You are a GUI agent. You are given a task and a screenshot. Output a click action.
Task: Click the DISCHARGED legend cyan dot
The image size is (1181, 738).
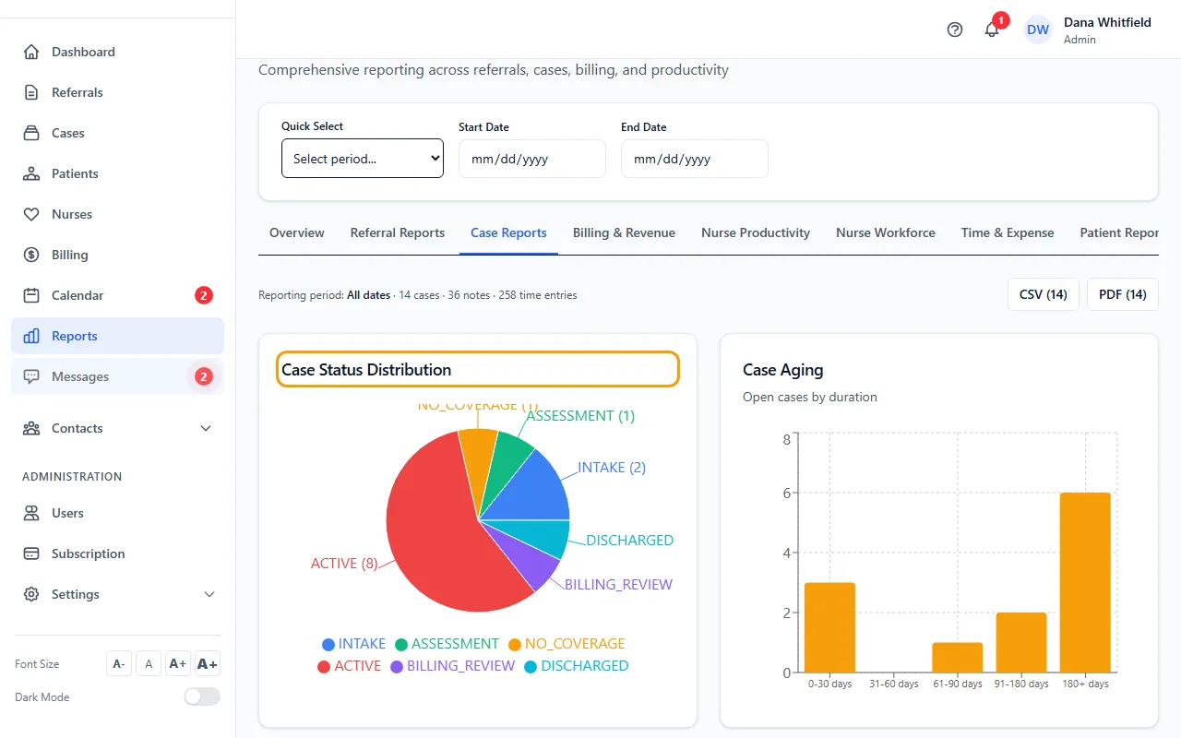pyautogui.click(x=531, y=666)
